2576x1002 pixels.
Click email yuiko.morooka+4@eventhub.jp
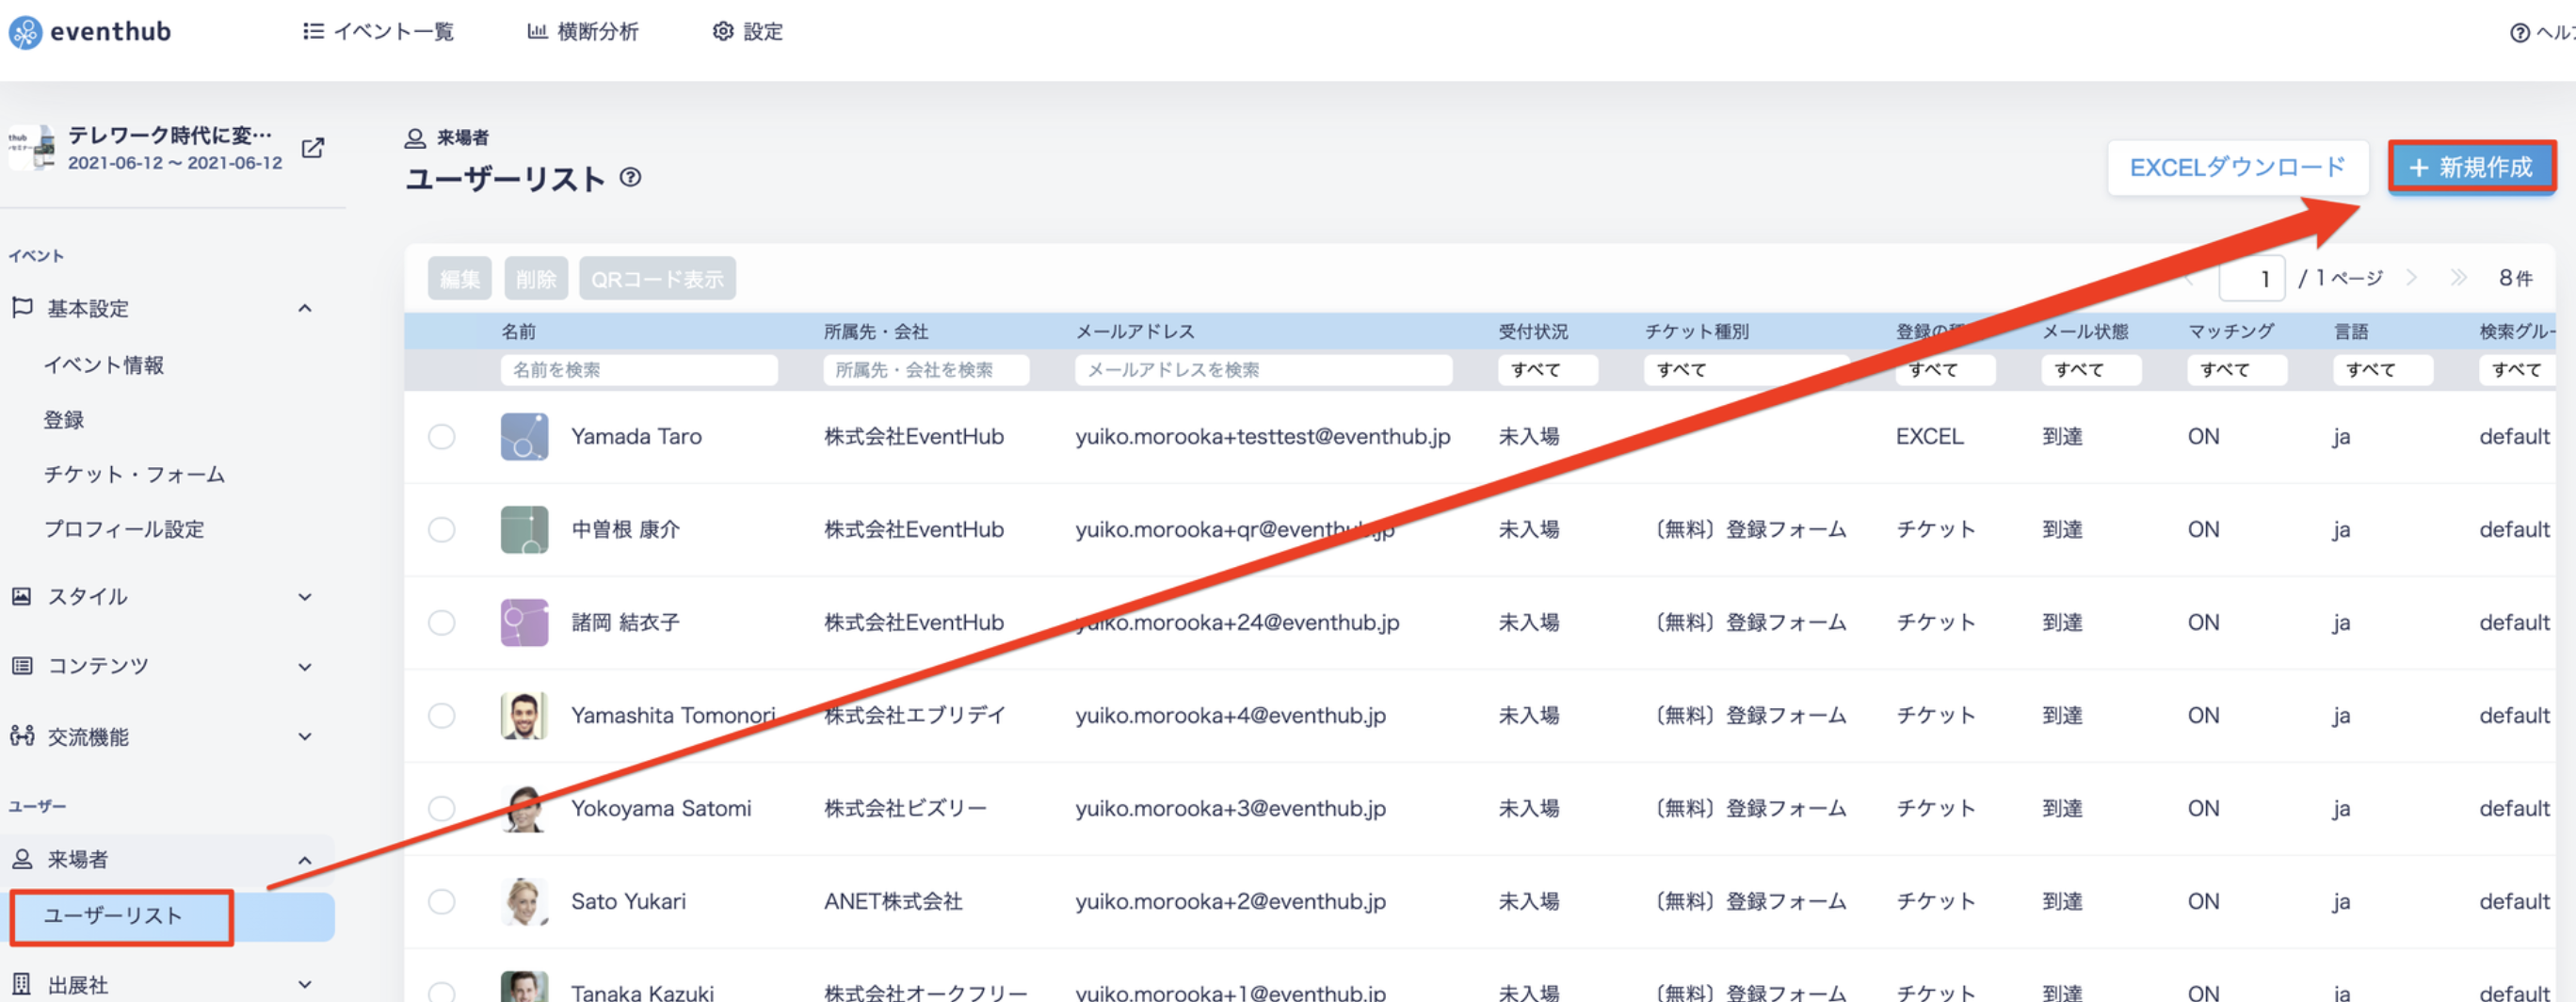(1231, 716)
